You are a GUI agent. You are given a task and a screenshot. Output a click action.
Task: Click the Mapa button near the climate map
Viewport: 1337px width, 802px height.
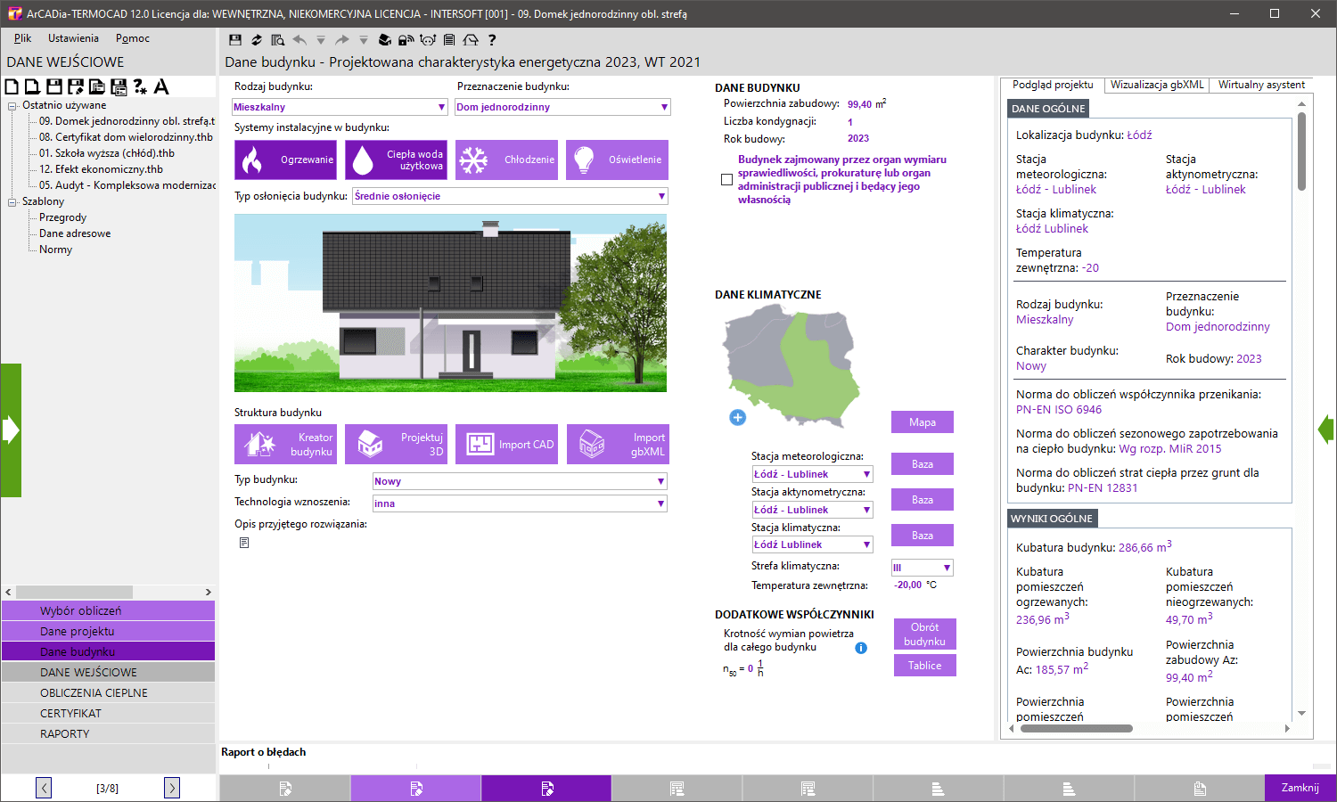(x=922, y=421)
